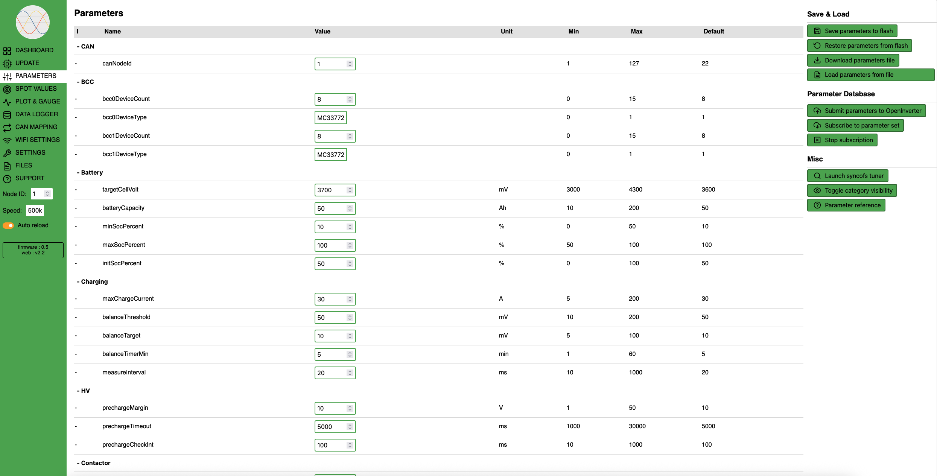Image resolution: width=937 pixels, height=476 pixels.
Task: Click the Dashboard grid icon
Action: (7, 50)
